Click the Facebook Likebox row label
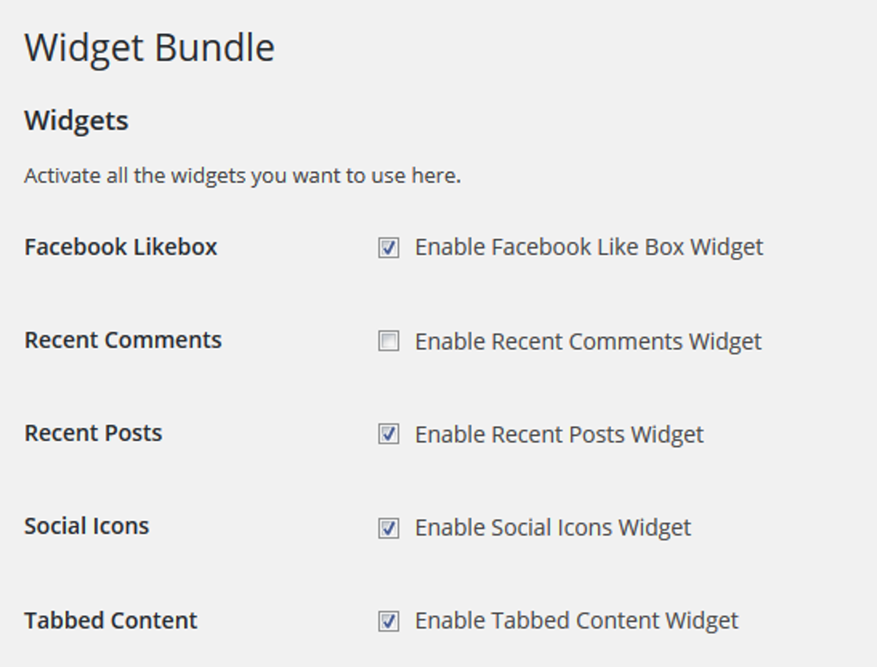 (x=120, y=247)
